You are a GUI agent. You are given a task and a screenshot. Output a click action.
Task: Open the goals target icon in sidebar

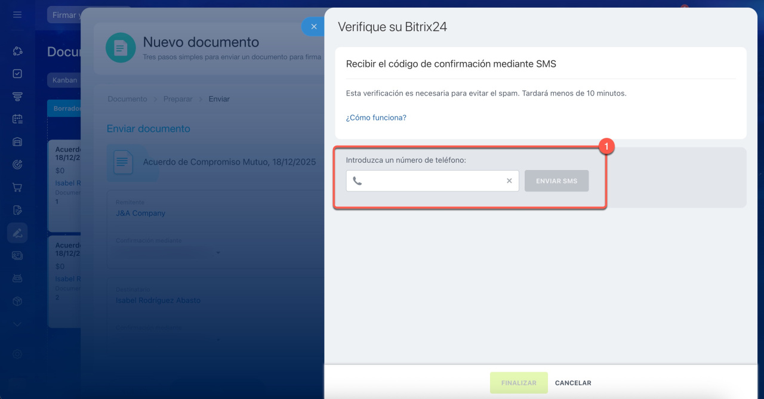[x=17, y=165]
